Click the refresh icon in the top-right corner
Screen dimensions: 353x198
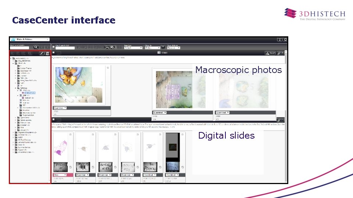pyautogui.click(x=285, y=40)
